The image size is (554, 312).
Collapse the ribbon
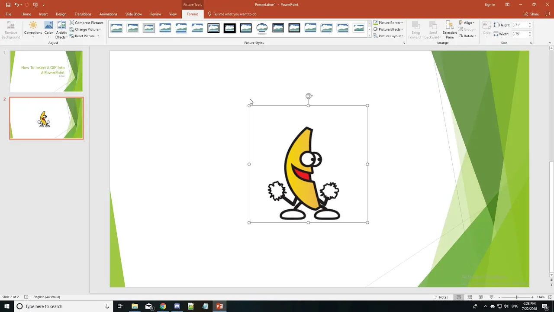(550, 43)
